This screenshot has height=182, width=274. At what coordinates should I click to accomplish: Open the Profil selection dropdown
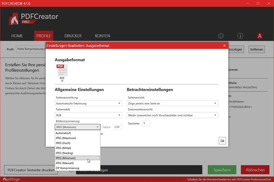click(x=31, y=49)
